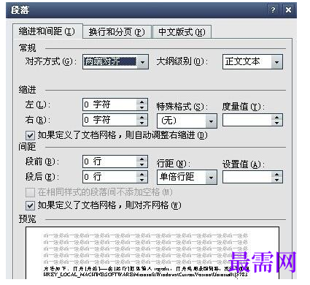Increase the 右 indent value
Screen dimensions: 310x285
tap(142, 117)
